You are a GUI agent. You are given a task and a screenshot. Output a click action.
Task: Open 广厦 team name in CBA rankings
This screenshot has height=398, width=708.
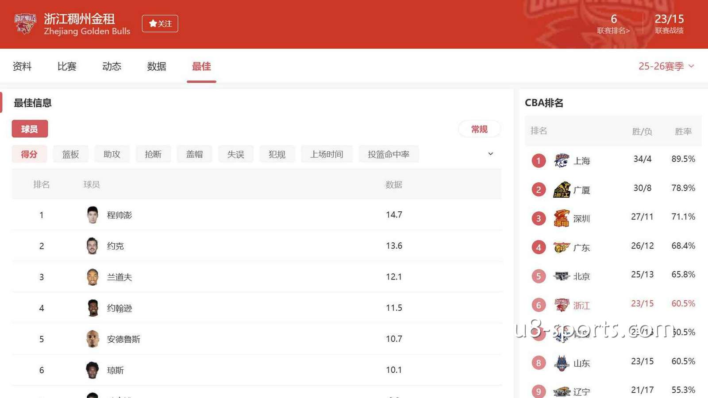coord(581,190)
